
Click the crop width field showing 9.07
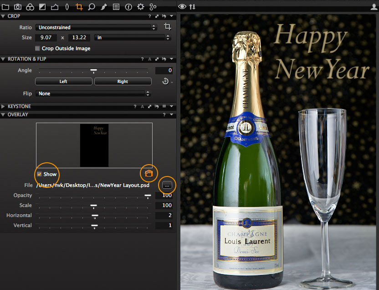click(46, 37)
